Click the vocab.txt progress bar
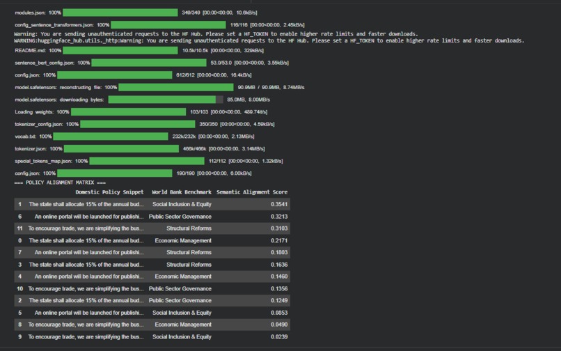 point(111,136)
